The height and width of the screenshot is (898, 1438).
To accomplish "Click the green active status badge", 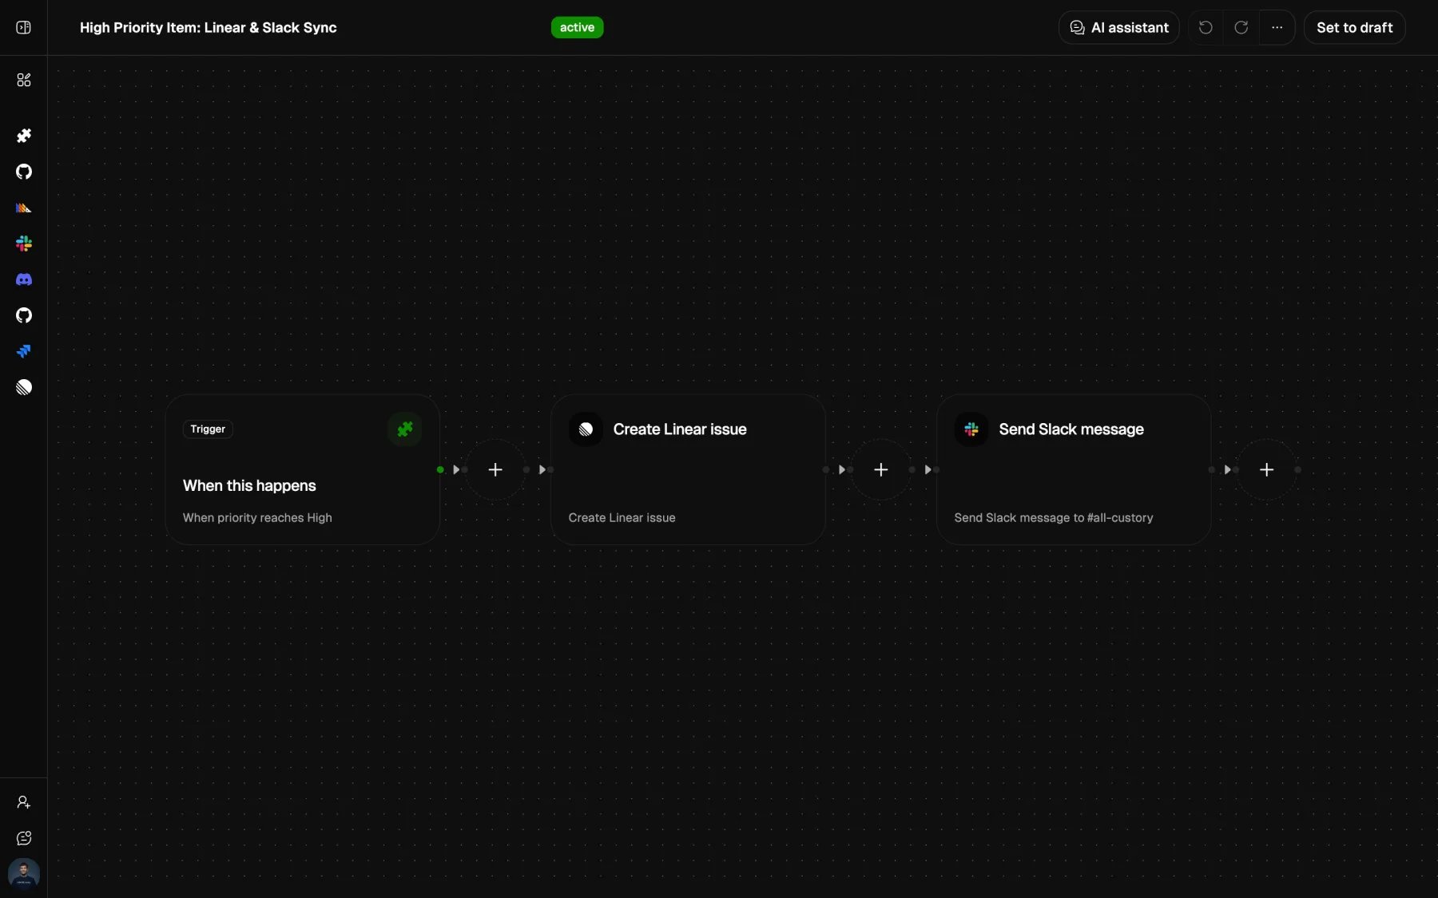I will click(577, 28).
